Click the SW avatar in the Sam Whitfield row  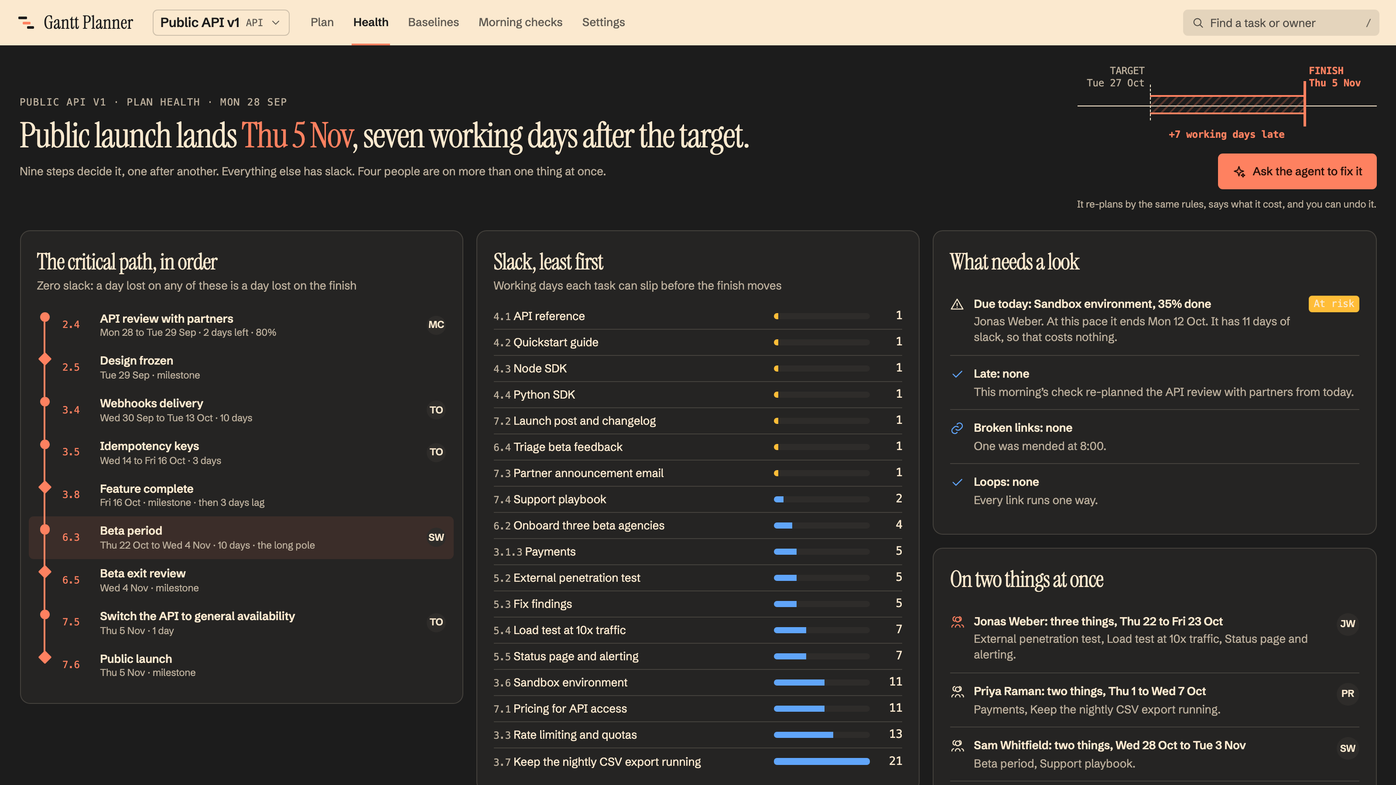(1347, 748)
